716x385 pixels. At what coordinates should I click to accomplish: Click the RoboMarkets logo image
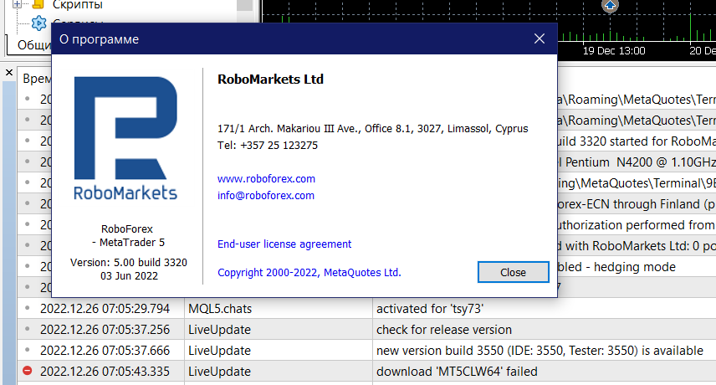pos(125,138)
